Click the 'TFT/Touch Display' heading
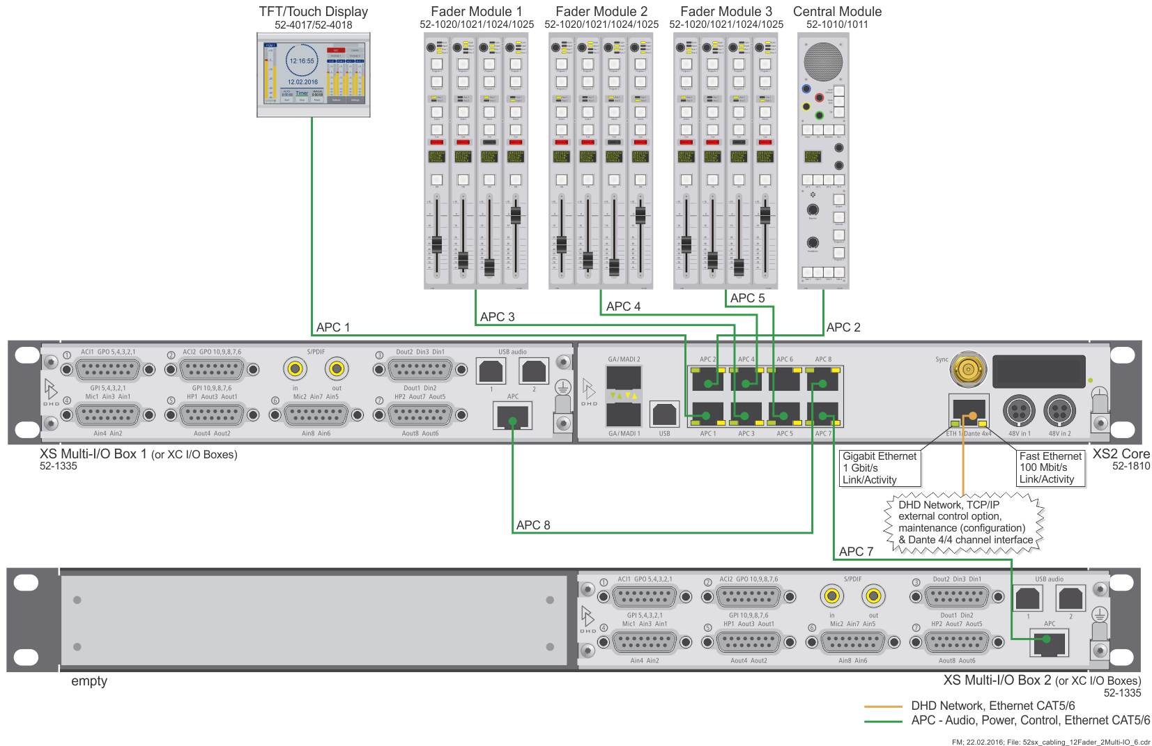This screenshot has height=746, width=1152. tap(314, 12)
